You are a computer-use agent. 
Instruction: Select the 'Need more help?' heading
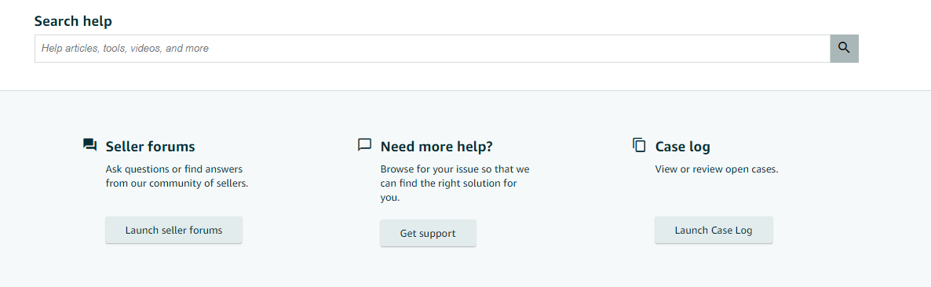click(x=436, y=147)
